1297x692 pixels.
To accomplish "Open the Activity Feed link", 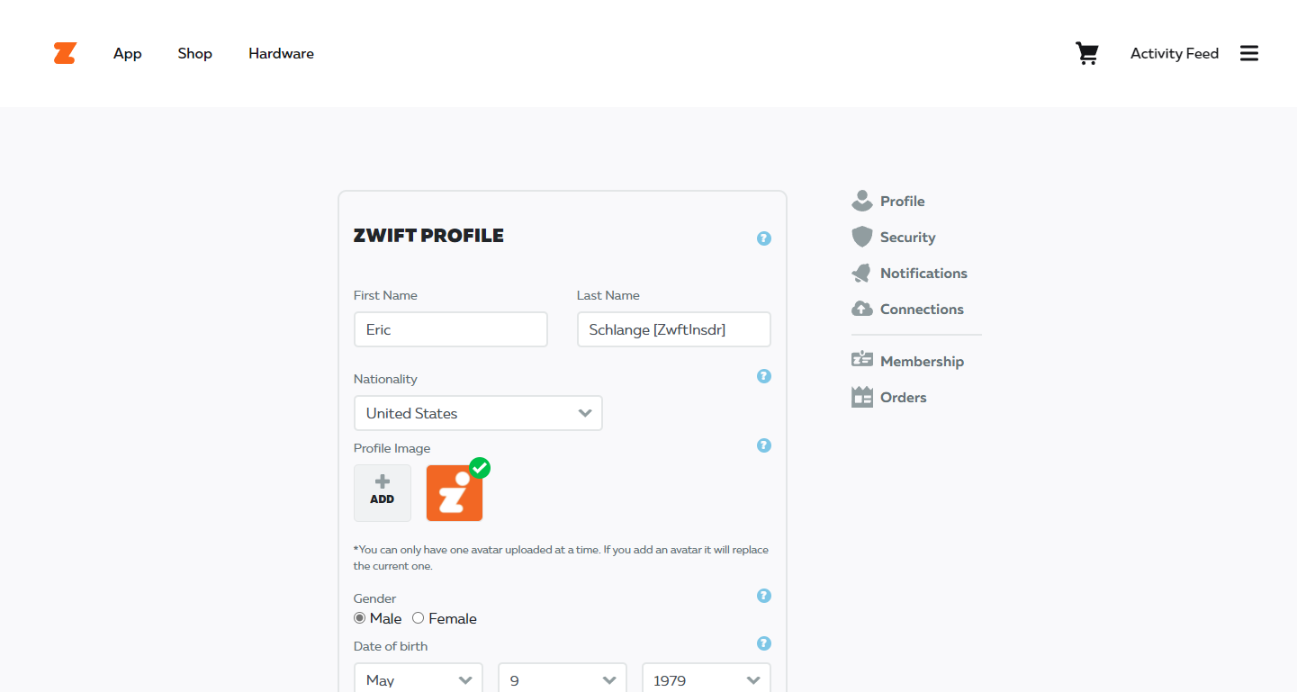I will pyautogui.click(x=1175, y=53).
